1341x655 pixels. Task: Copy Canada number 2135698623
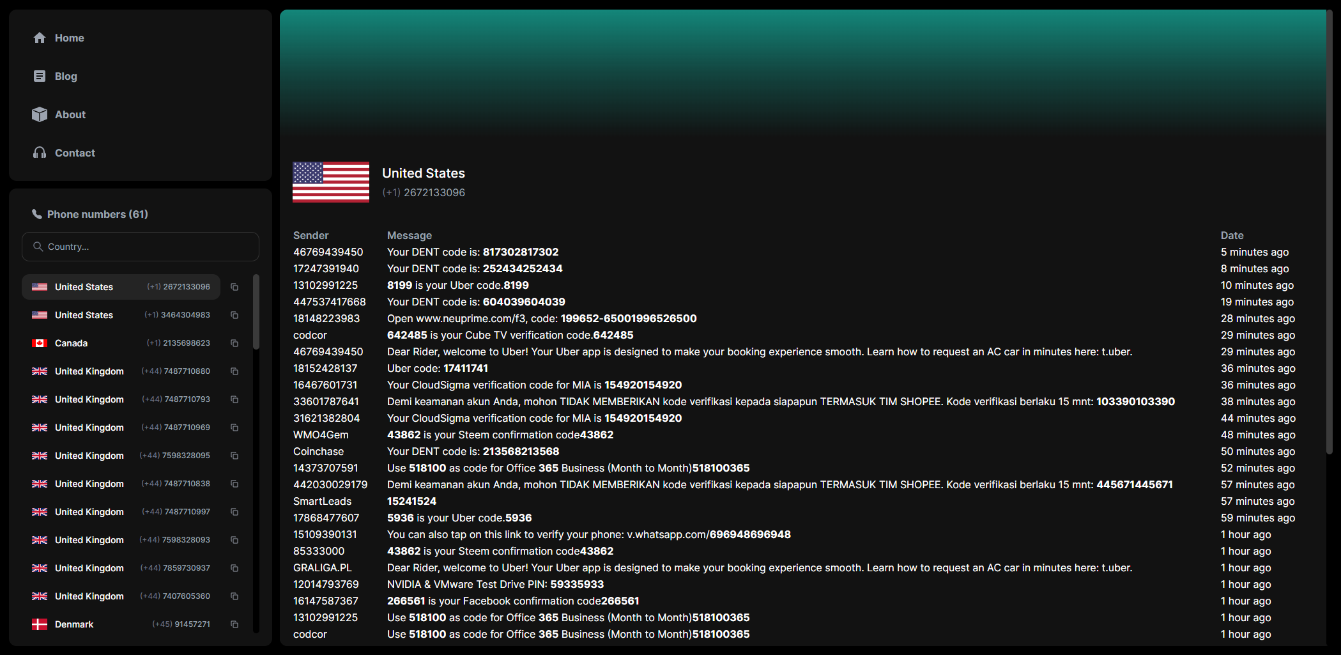pyautogui.click(x=234, y=343)
